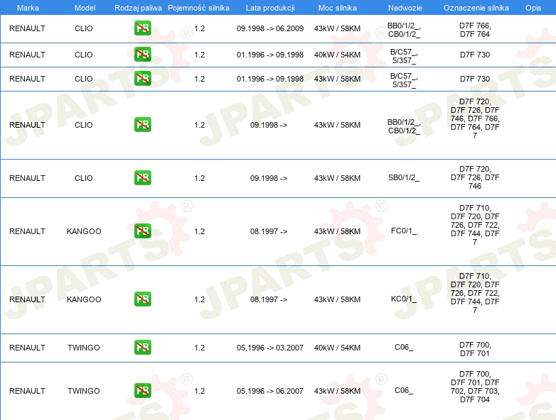
Task: Click the Lata produkcji column header
Action: click(x=270, y=8)
